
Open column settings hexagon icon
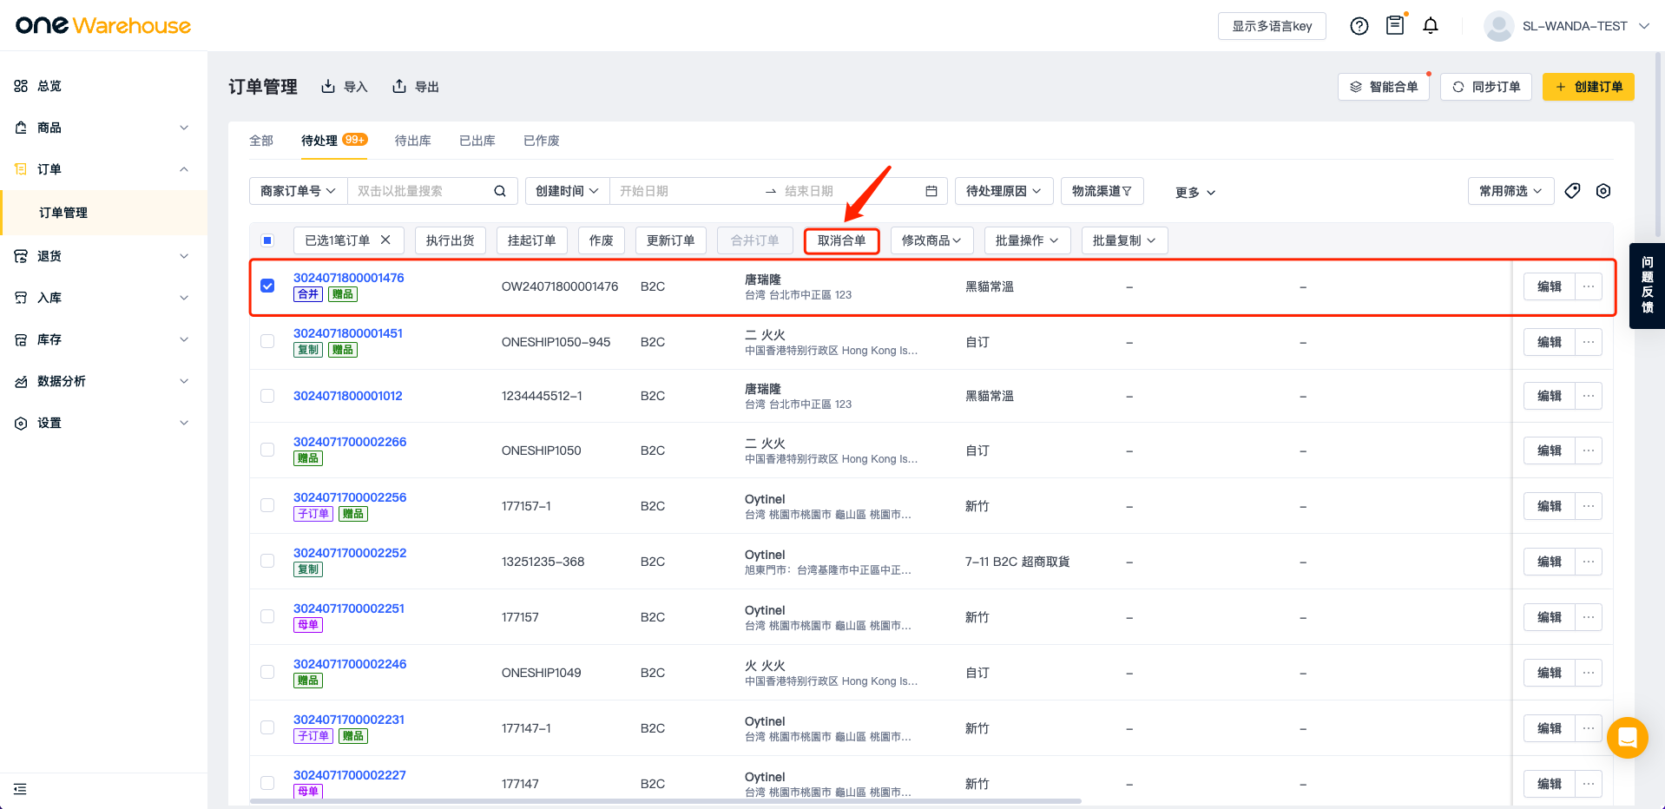1603,191
